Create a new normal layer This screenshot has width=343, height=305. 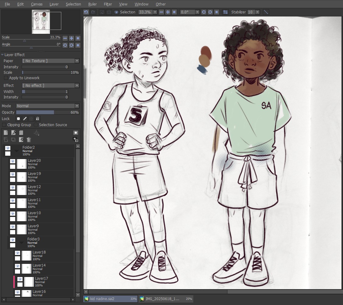(x=6, y=133)
